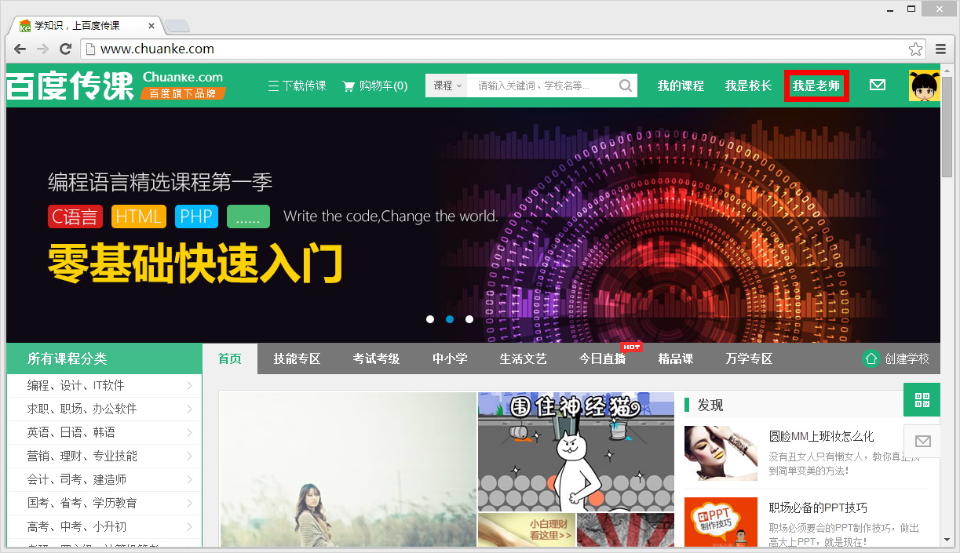Viewport: 960px width, 553px height.
Task: Click the user avatar thumbnail
Action: pyautogui.click(x=924, y=85)
